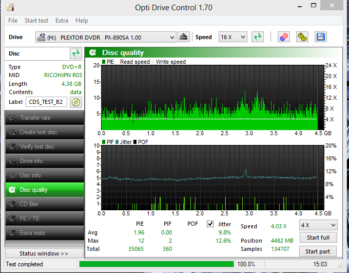The width and height of the screenshot is (349, 273).
Task: Click the refresh speed icon next to 16 X
Action: pyautogui.click(x=258, y=37)
